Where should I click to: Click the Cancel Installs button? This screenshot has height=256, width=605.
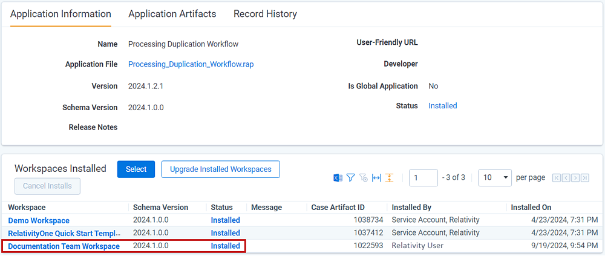(47, 186)
